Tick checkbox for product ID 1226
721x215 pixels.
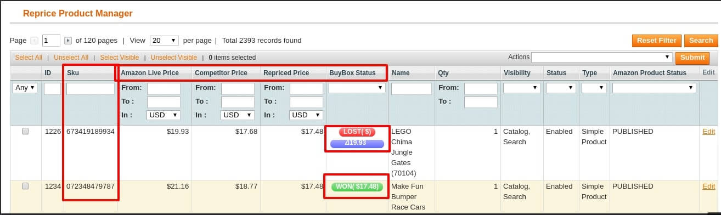25,132
